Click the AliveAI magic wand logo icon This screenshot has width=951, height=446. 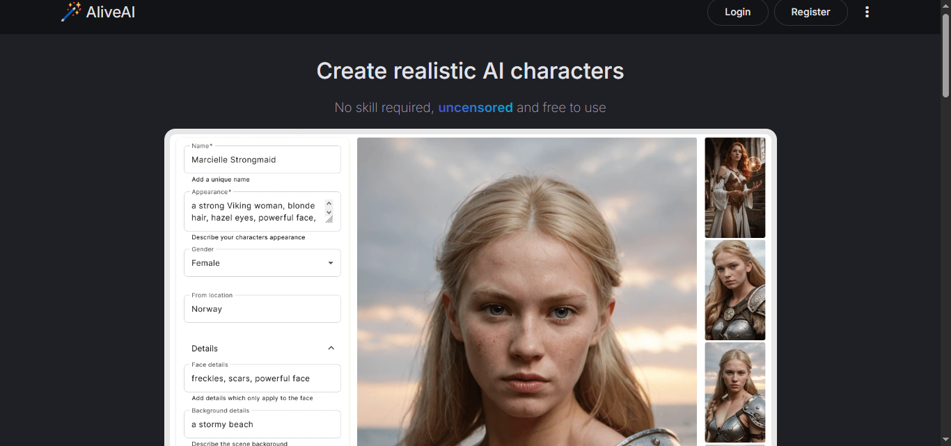71,12
